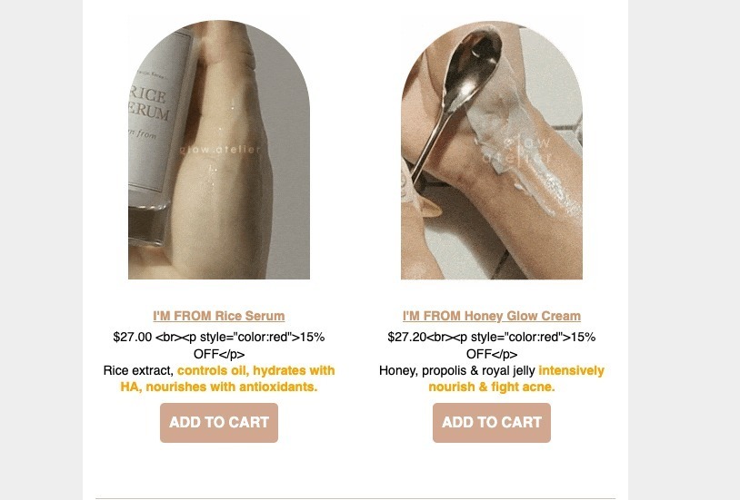Click the 'Honey, propolis & royal jelly' text
The image size is (740, 500).
click(x=457, y=370)
